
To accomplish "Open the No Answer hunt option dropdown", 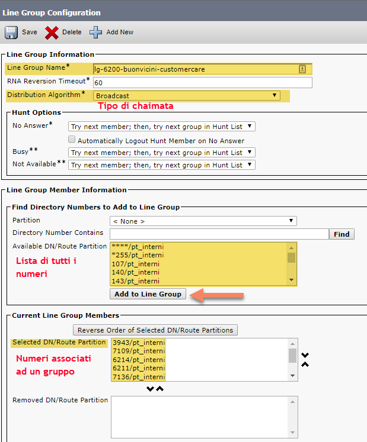I will click(162, 127).
